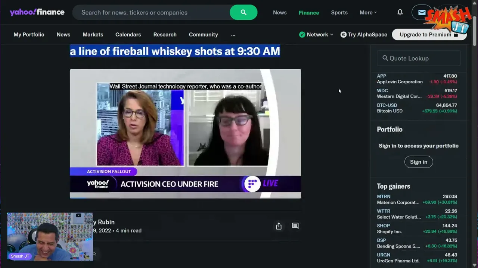The image size is (478, 268).
Task: Click the article author name Rubin
Action: pos(105,222)
